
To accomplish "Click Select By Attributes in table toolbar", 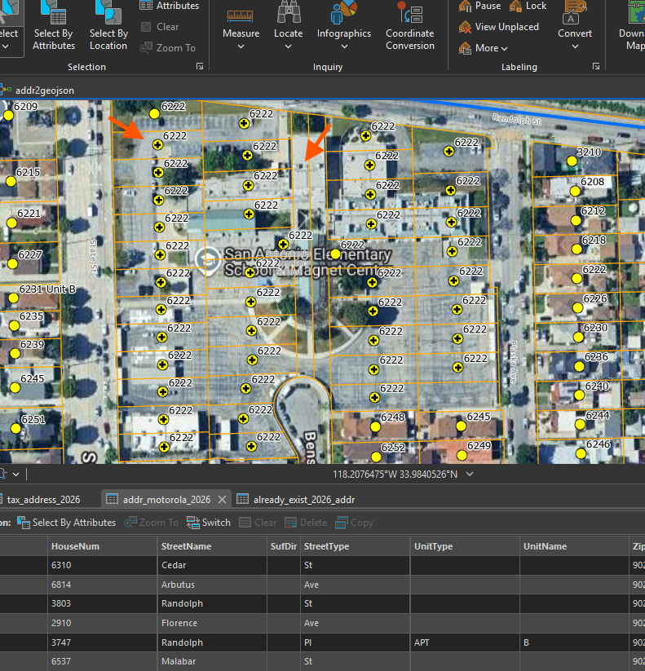I will point(66,523).
